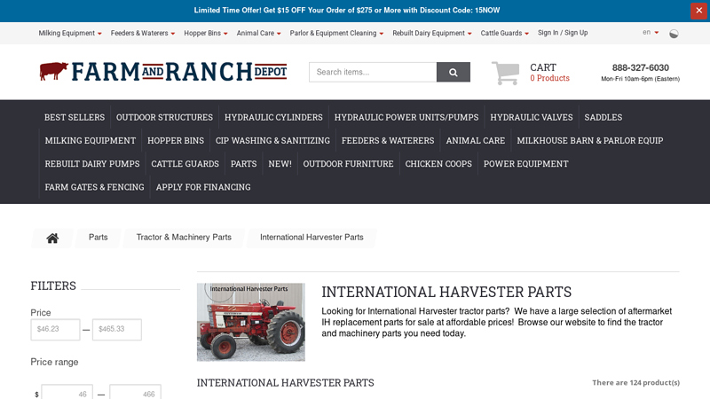Open MILKHOUSE BARN & PARLOR EQUIP

pos(590,141)
